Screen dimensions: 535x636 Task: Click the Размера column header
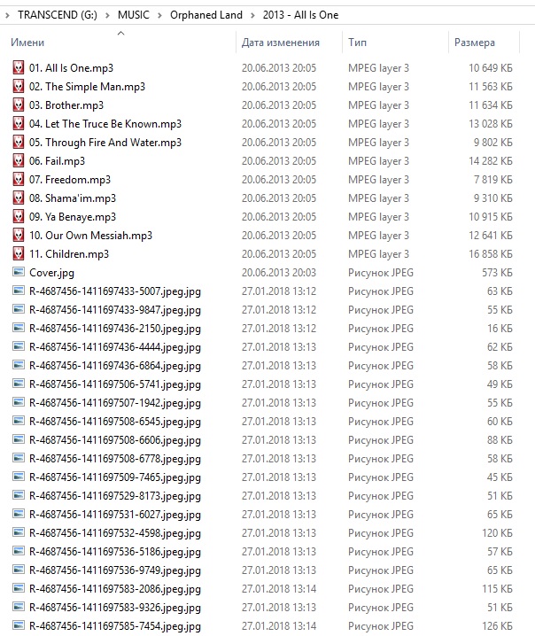coord(474,43)
